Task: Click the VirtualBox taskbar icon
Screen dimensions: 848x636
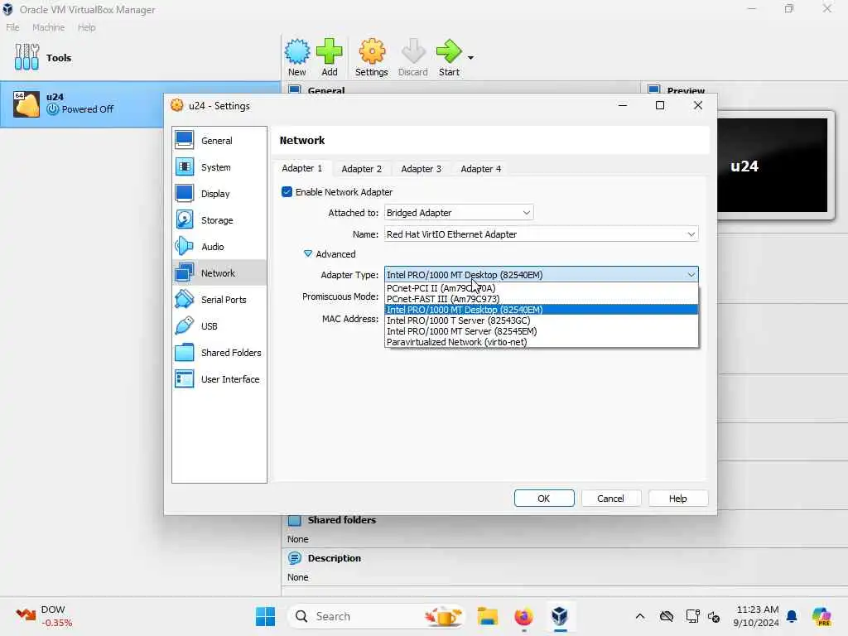Action: coord(560,616)
